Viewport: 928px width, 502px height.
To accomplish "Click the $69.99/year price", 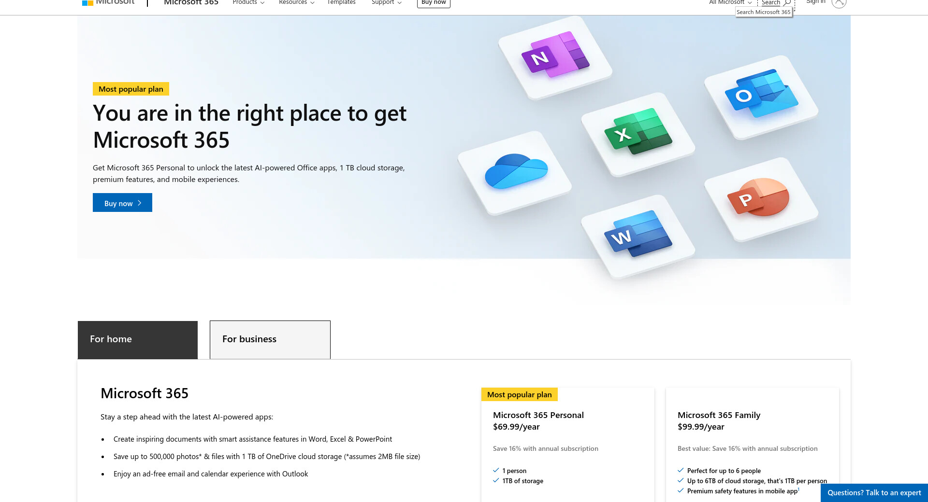I will (516, 427).
